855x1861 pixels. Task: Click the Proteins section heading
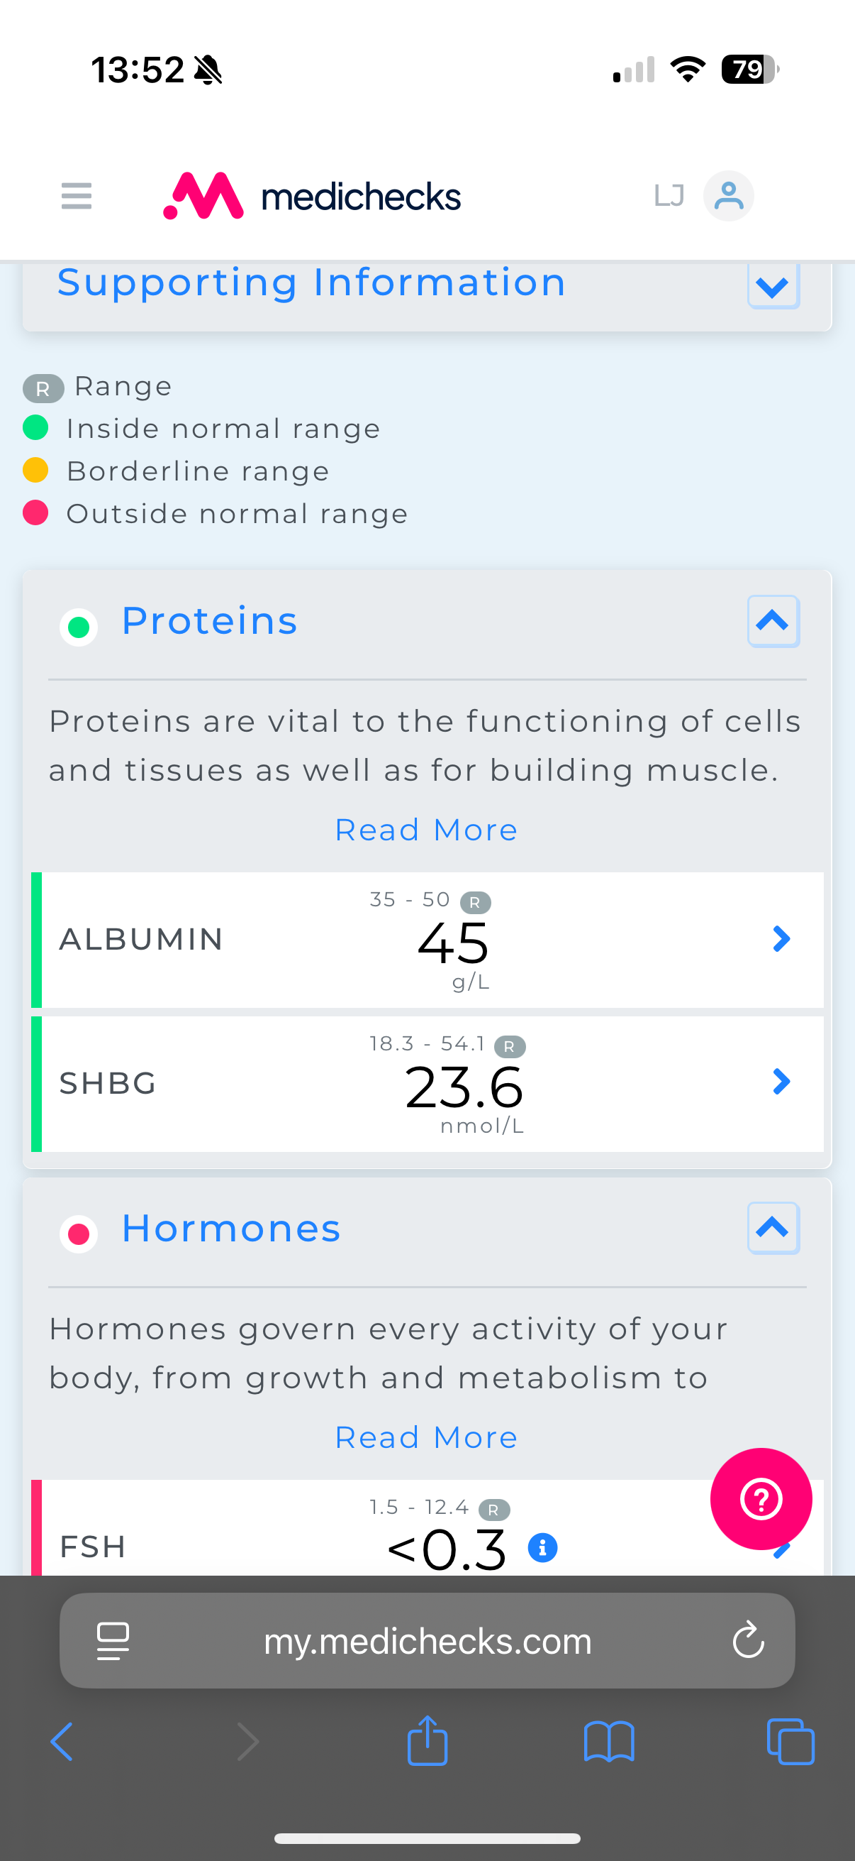[209, 620]
